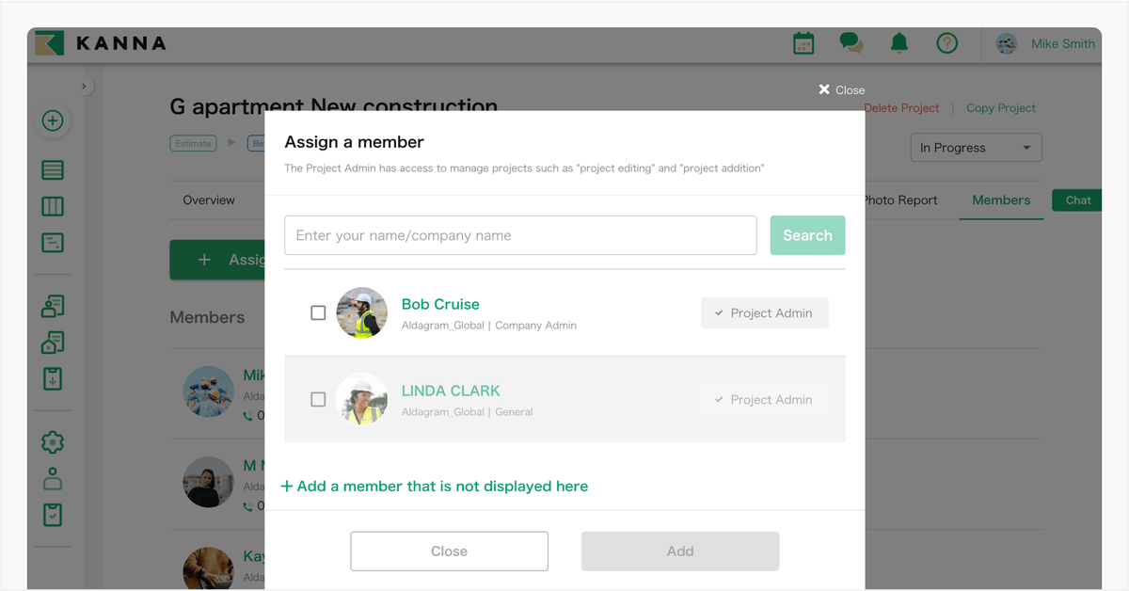Viewport: 1129px width, 591px height.
Task: Click Add a member not displayed link
Action: tap(435, 487)
